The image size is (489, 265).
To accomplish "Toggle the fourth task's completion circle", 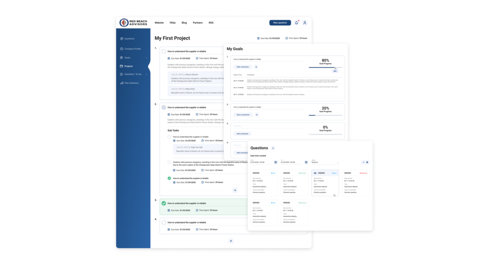I will [164, 223].
